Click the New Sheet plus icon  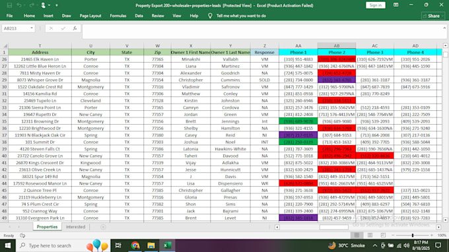pyautogui.click(x=103, y=227)
